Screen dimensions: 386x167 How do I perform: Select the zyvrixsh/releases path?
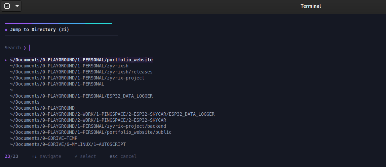click(x=81, y=72)
